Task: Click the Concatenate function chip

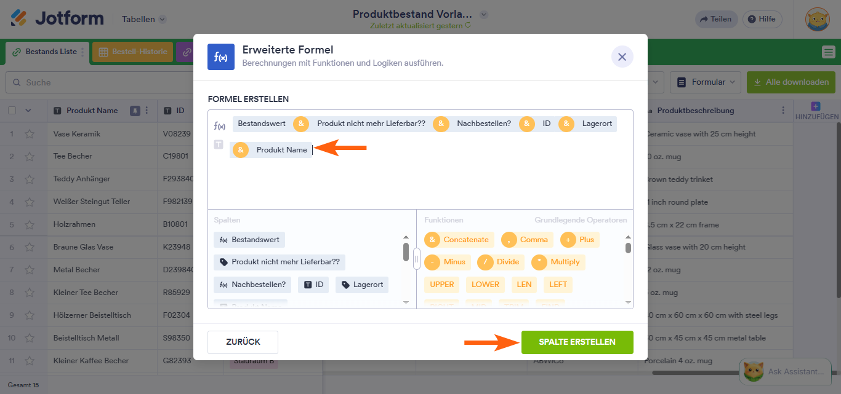Action: pos(459,240)
